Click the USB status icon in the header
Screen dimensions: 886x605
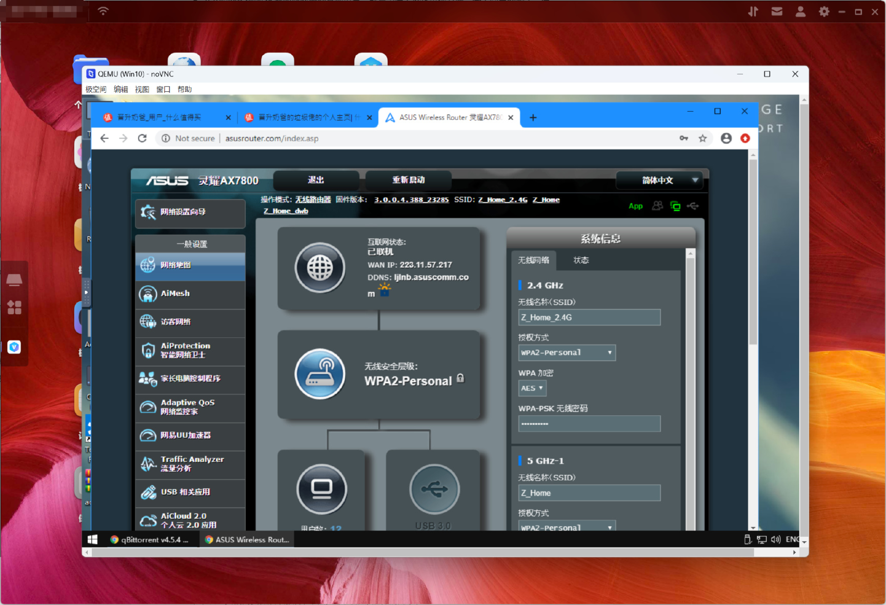pyautogui.click(x=693, y=206)
